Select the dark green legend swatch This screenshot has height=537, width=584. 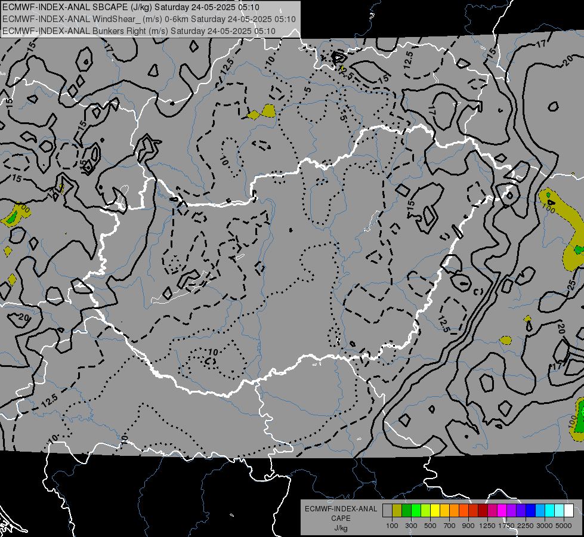pyautogui.click(x=406, y=510)
